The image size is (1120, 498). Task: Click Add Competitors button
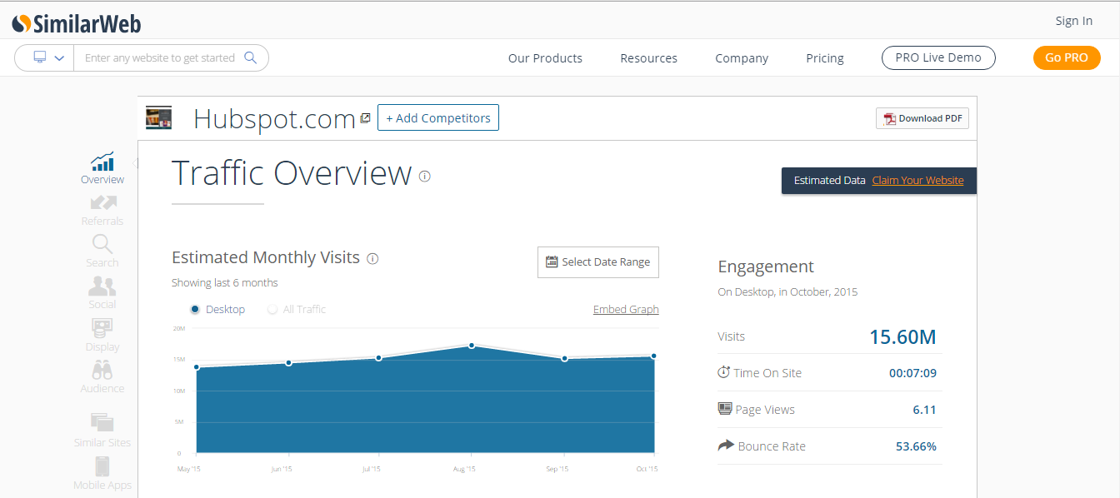(438, 117)
